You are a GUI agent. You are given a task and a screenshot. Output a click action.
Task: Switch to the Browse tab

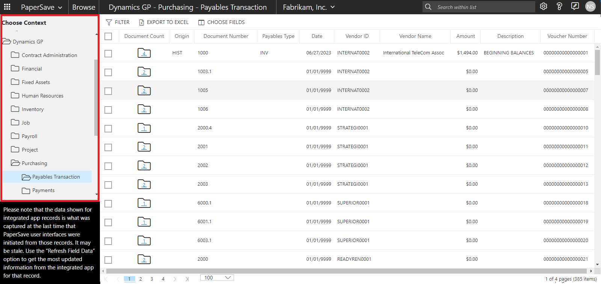point(84,7)
